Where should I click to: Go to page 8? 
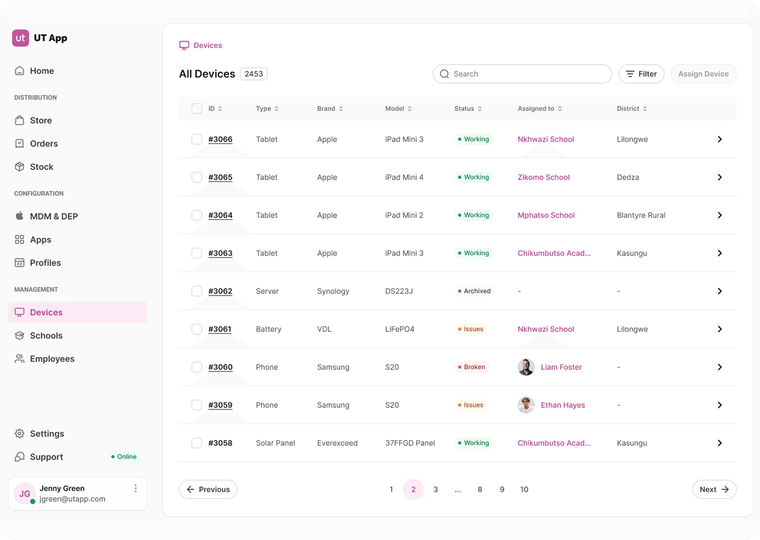click(480, 489)
